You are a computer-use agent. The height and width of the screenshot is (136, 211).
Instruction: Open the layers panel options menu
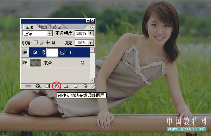92,27
